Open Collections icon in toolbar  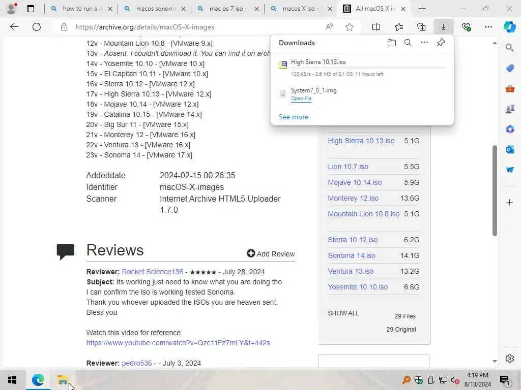421,27
